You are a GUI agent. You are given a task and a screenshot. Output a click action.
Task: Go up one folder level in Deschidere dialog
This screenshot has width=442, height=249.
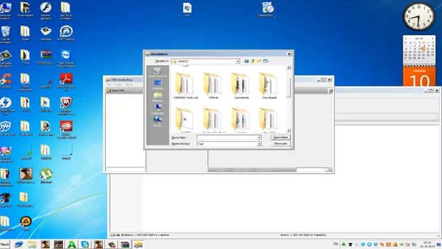[253, 62]
